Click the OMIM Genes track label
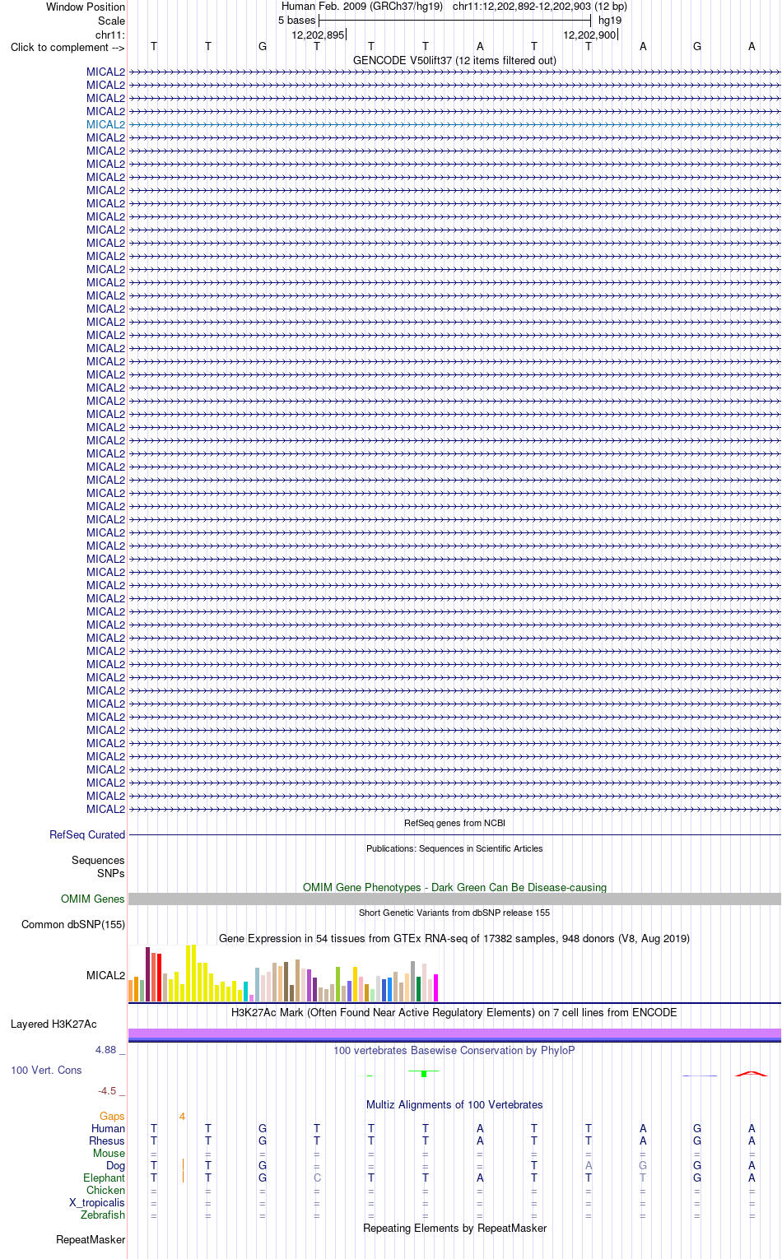782x1259 pixels. tap(93, 899)
